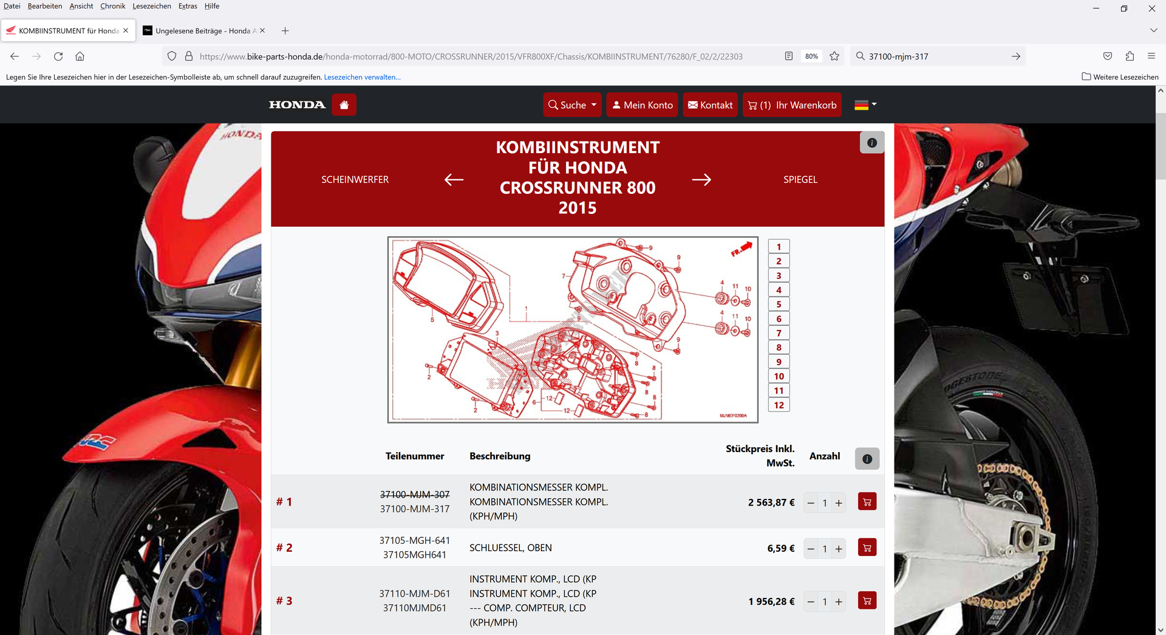1166x635 pixels.
Task: Click info icon beside Anzahl column
Action: [867, 459]
